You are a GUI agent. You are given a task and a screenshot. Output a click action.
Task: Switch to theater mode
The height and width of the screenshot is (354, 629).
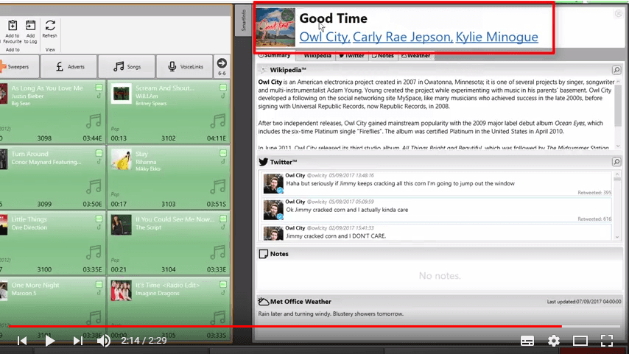pyautogui.click(x=580, y=341)
